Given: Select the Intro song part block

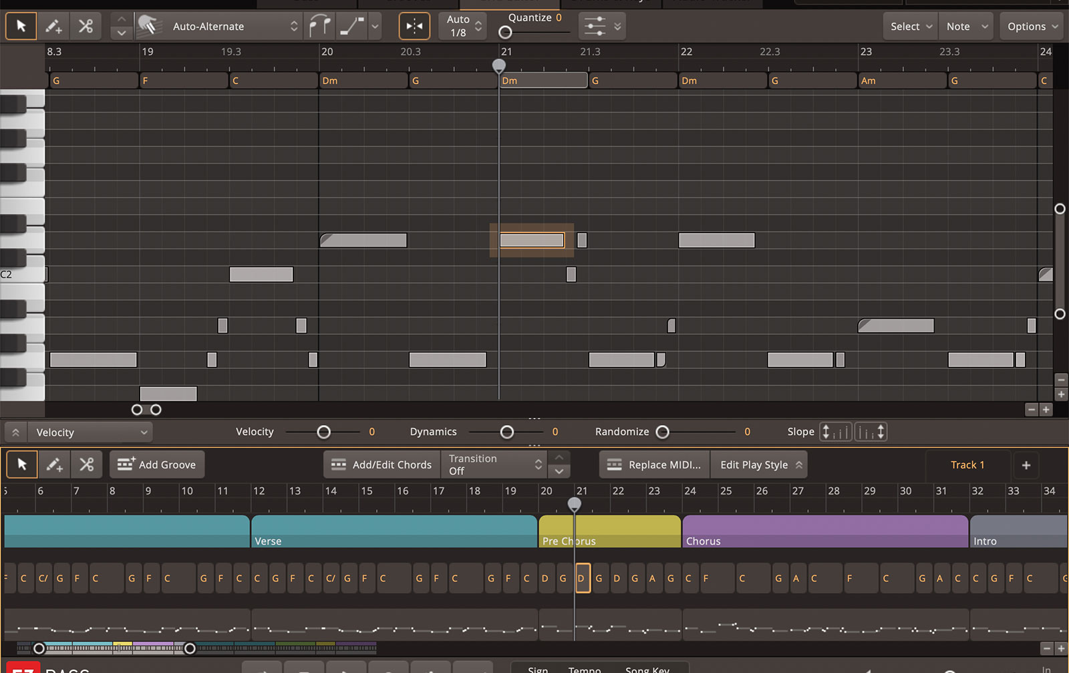Looking at the screenshot, I should (x=1019, y=531).
